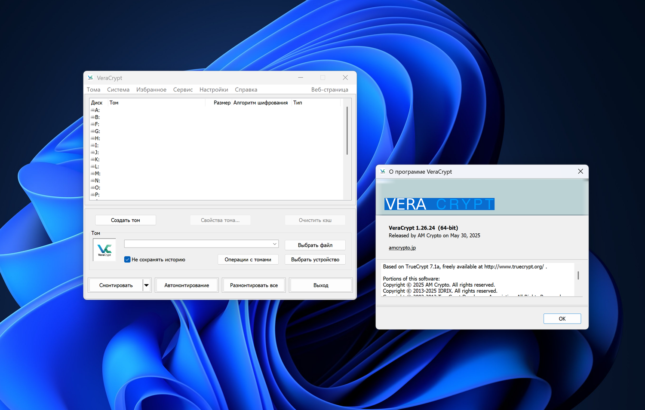Open the Тома menu
This screenshot has height=410, width=645.
tap(94, 90)
